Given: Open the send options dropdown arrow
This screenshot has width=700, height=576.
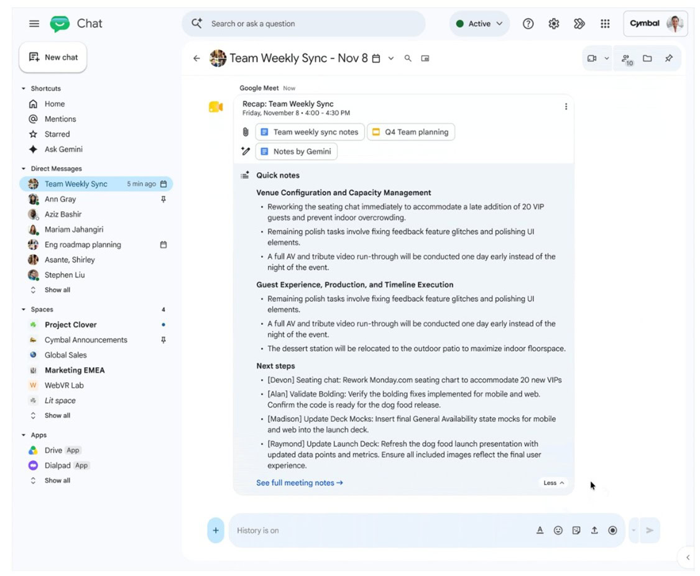Looking at the screenshot, I should click(x=633, y=531).
